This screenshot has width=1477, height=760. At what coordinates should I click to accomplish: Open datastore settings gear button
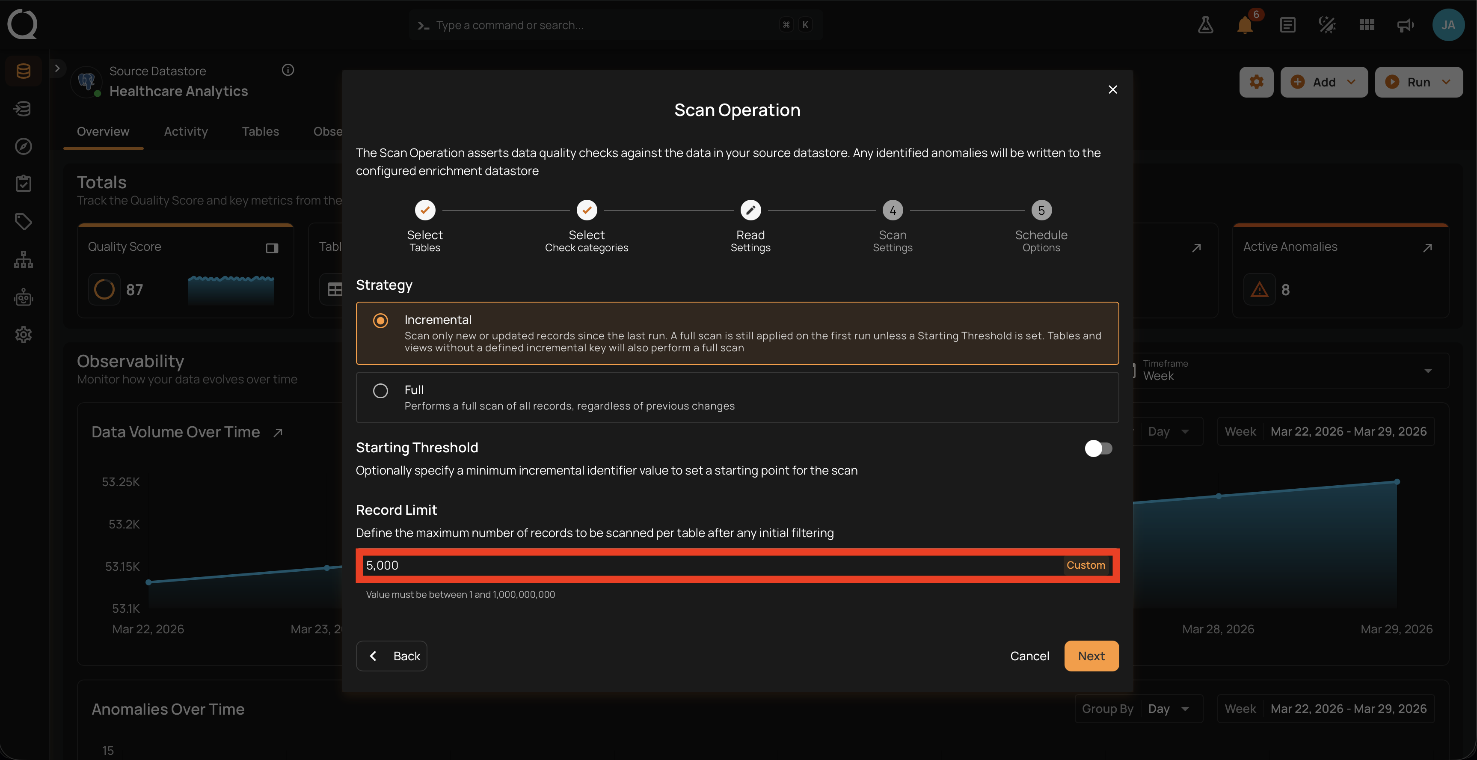1256,82
